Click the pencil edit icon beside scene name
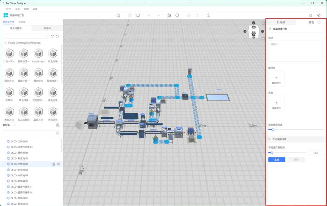This screenshot has height=206, width=327. pos(270,29)
